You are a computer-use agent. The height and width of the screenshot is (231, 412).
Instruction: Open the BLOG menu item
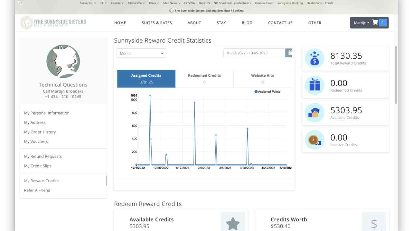(x=247, y=23)
